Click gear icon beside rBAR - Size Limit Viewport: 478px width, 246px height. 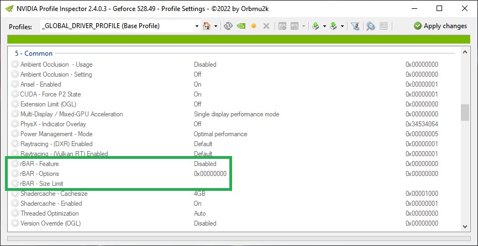click(14, 184)
